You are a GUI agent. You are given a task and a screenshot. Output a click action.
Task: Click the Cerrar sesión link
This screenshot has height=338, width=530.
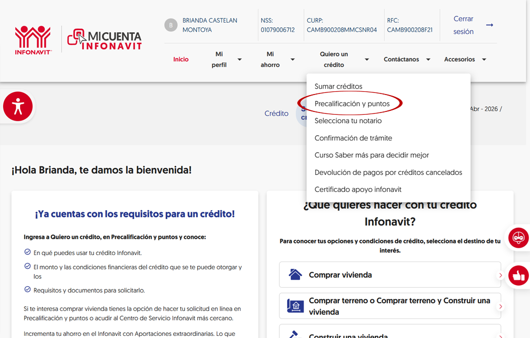463,25
